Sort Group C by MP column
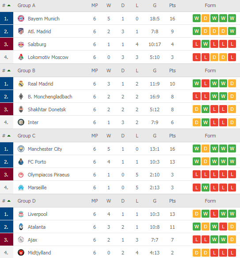Viewport: 240px width, 258px height. click(95, 136)
